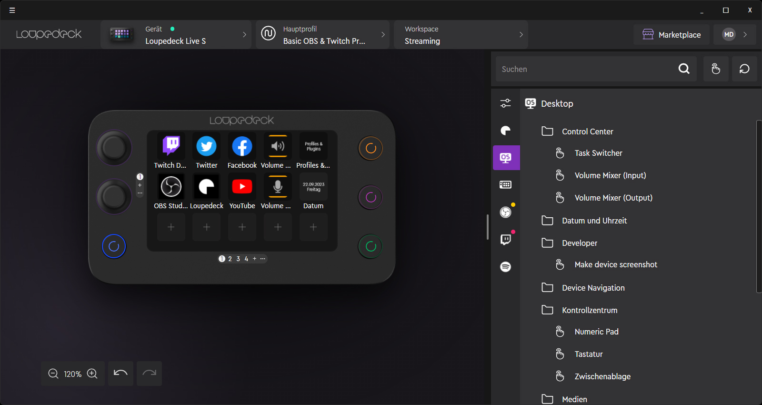
Task: Click the Twitch Dashboard button on device
Action: point(171,146)
